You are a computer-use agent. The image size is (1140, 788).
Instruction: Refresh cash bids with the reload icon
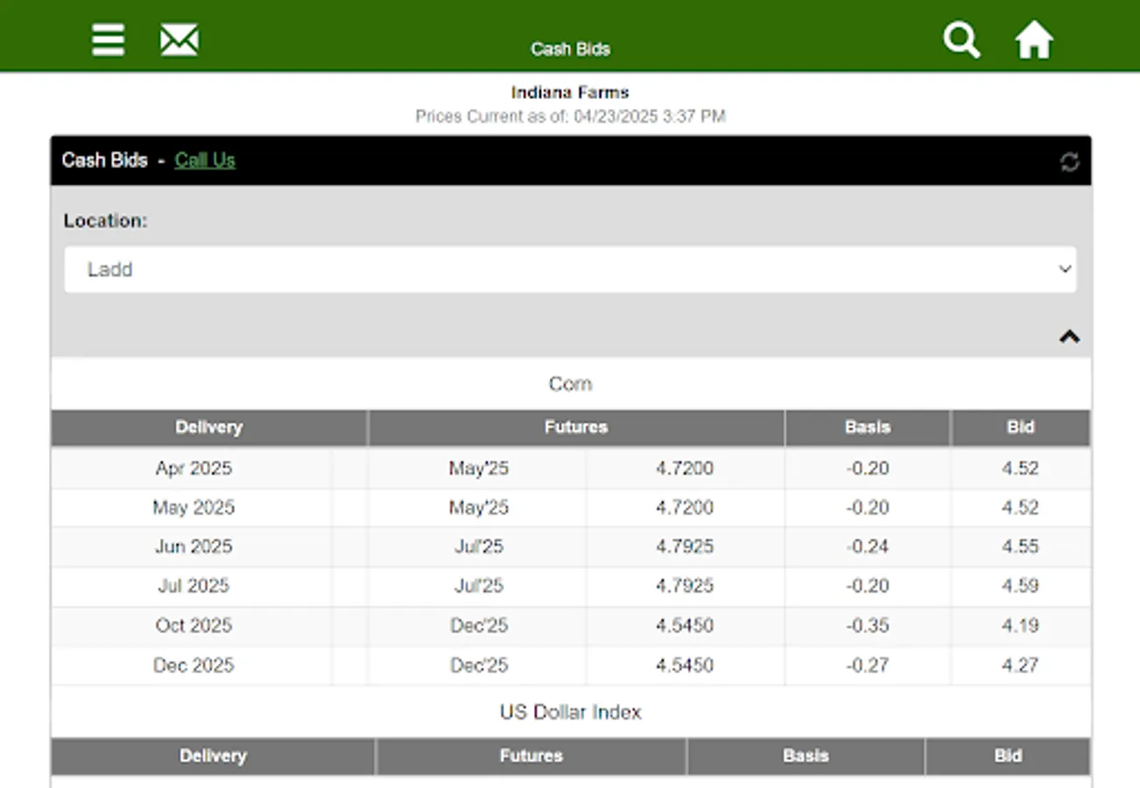click(1070, 161)
